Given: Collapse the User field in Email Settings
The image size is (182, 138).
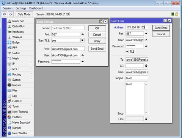Looking at the screenshot, I should coord(83,55).
